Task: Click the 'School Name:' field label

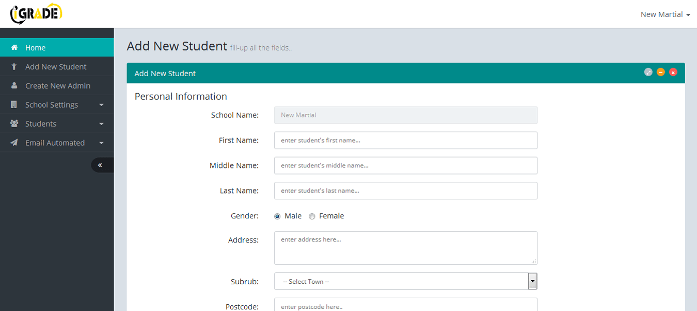Action: tap(235, 115)
